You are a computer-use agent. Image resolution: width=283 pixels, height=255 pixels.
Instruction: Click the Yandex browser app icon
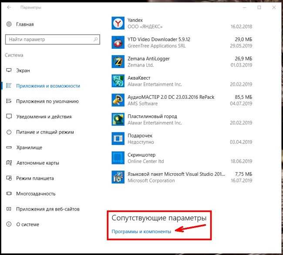118,23
